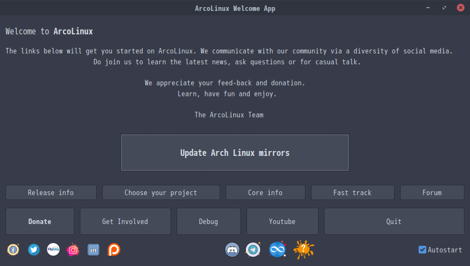Toggle the Autostart checkbox
The width and height of the screenshot is (470, 266).
tap(422, 250)
